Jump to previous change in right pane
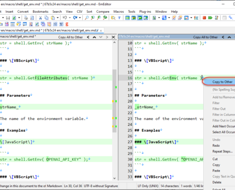 229,37
